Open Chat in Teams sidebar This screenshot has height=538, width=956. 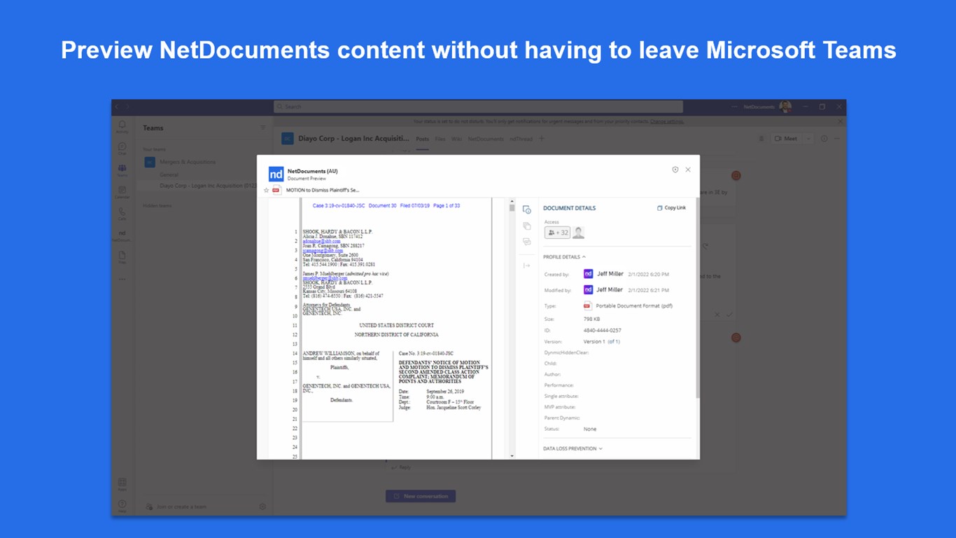(x=122, y=148)
